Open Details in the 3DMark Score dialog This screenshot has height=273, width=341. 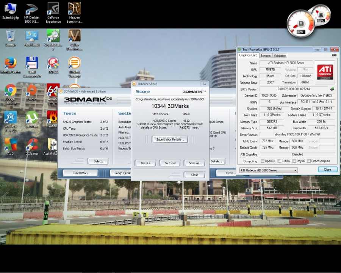pos(146,163)
